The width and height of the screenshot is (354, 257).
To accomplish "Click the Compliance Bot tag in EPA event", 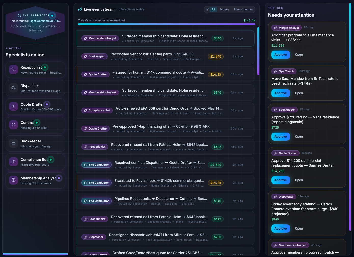I will [x=97, y=111].
